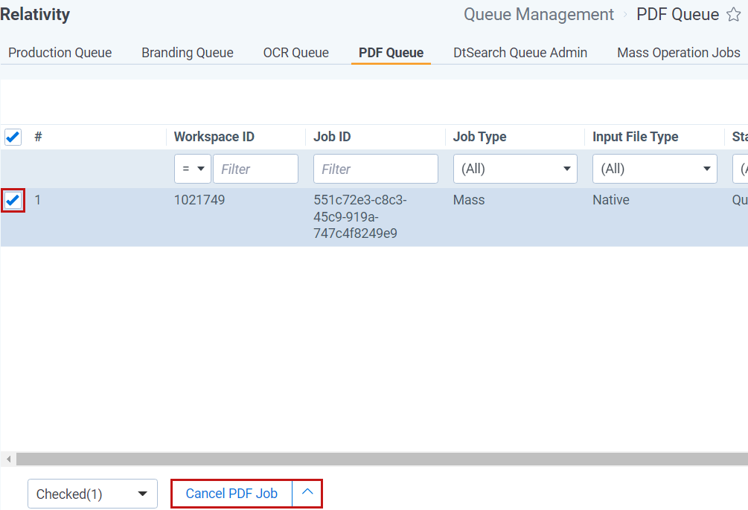Image resolution: width=748 pixels, height=510 pixels.
Task: Click the Cancel PDF Job button
Action: (x=231, y=494)
